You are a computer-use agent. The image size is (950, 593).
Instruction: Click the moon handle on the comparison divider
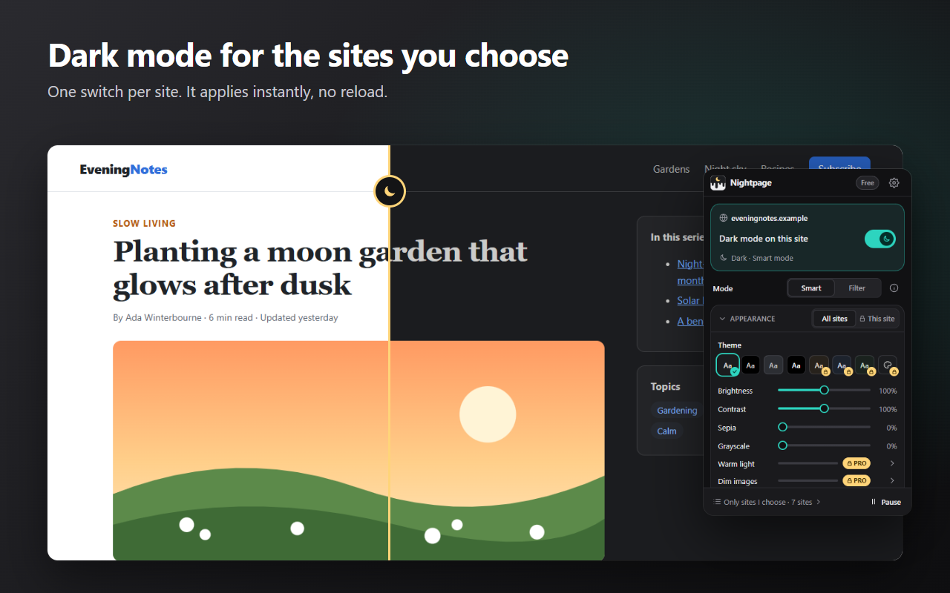tap(390, 191)
